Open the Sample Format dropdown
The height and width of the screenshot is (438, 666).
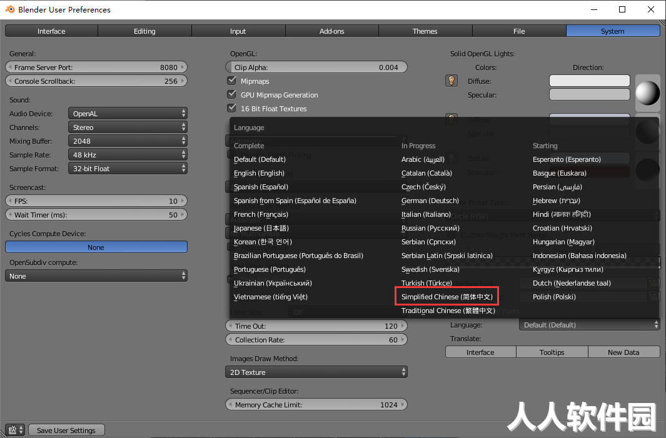[x=128, y=169]
